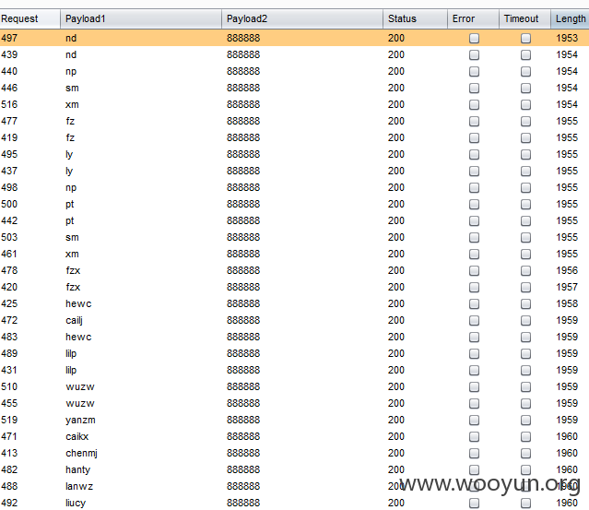
Task: Select request number 477 cell
Action: [9, 121]
